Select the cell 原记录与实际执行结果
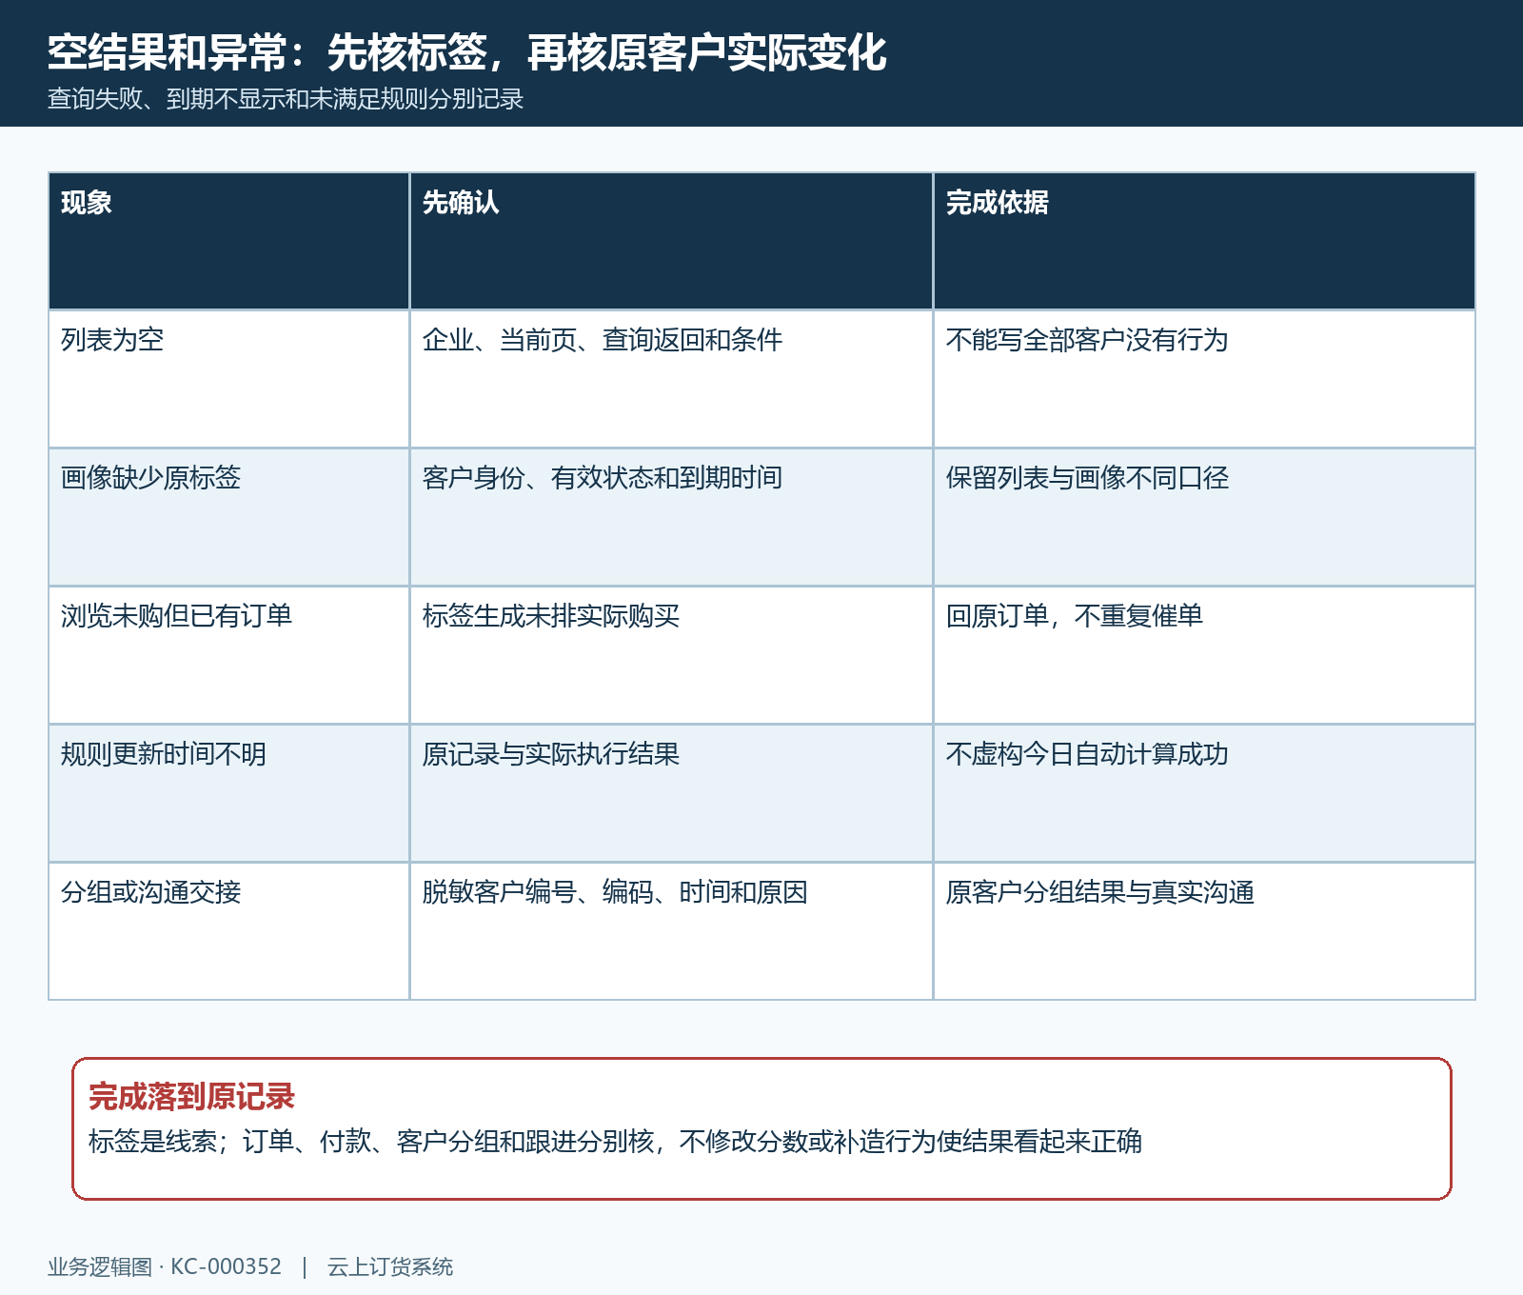Image resolution: width=1523 pixels, height=1295 pixels. pyautogui.click(x=671, y=793)
